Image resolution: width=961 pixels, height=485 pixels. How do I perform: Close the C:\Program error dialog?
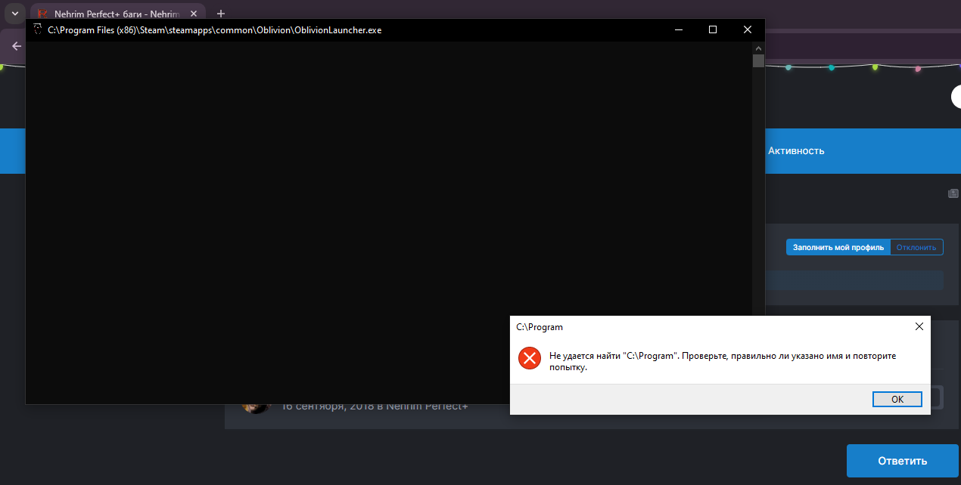(919, 326)
